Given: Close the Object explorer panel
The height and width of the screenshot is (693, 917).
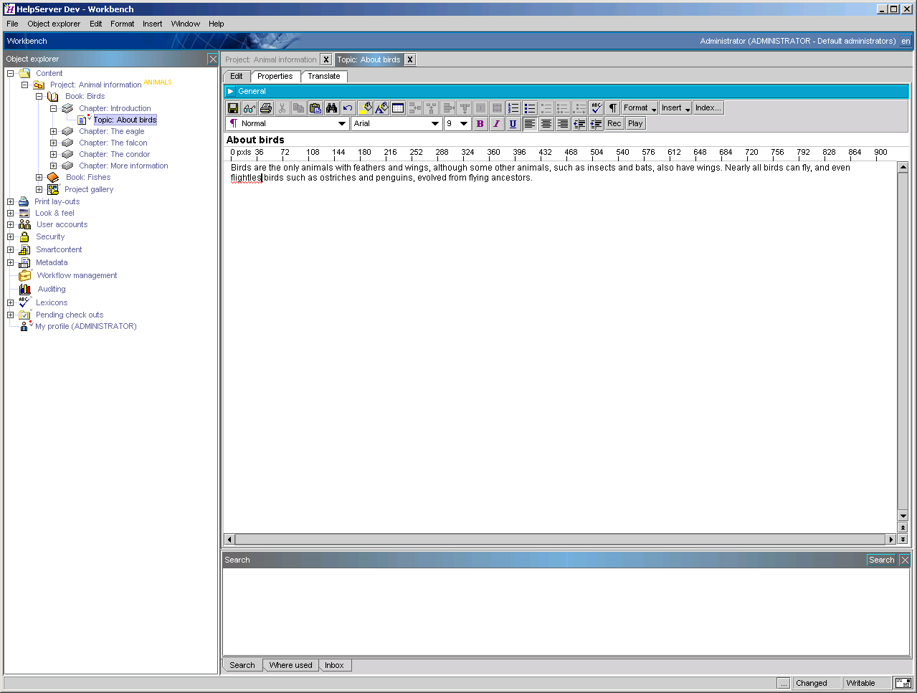Looking at the screenshot, I should [213, 59].
